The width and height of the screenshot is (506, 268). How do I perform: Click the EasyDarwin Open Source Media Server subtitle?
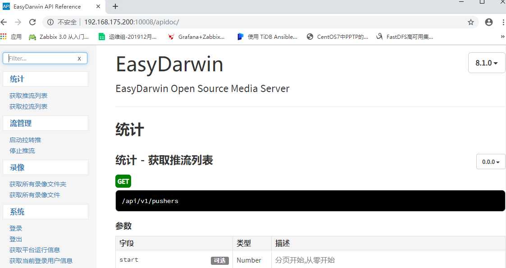202,88
